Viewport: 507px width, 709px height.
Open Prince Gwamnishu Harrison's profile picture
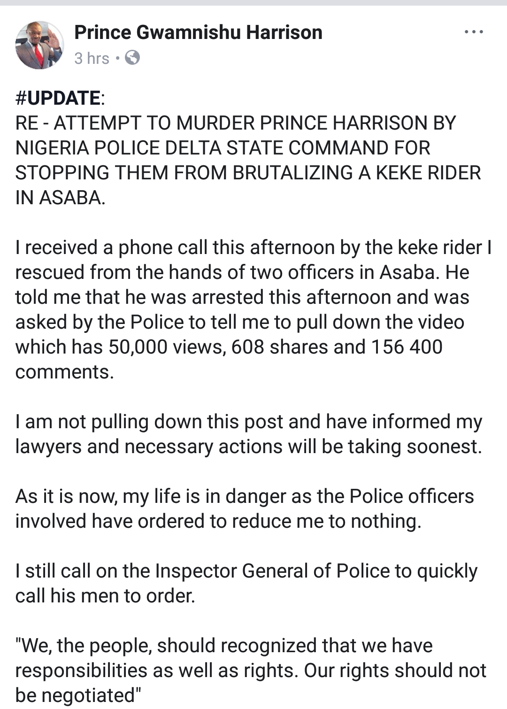40,45
